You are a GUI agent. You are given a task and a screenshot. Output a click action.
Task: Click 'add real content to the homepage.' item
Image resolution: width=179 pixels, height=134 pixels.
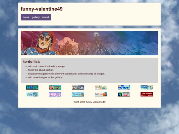click(x=47, y=66)
